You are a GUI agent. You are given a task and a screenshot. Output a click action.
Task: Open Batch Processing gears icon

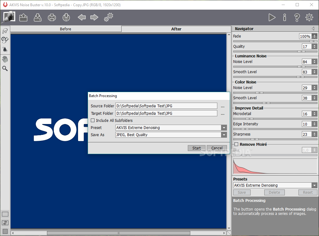pos(109,17)
